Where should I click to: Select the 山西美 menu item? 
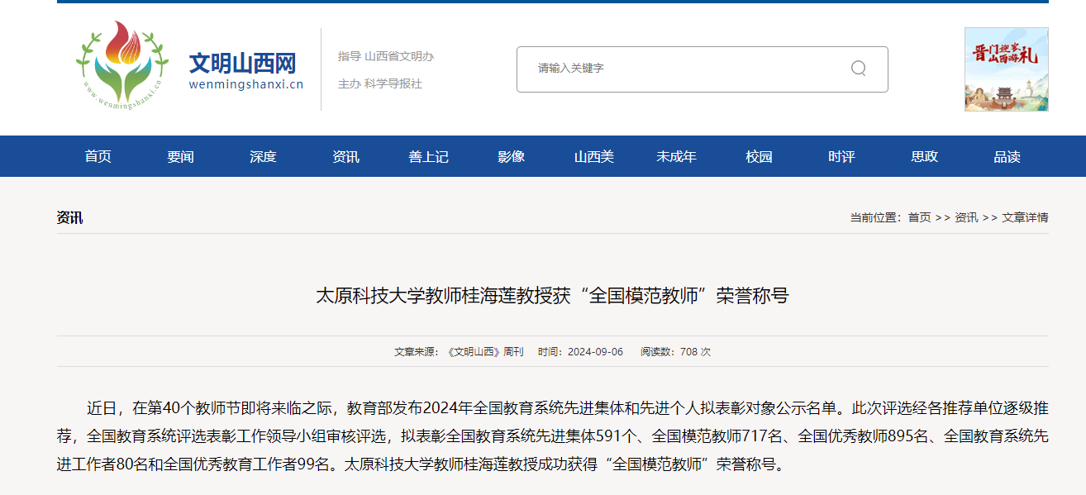[x=593, y=156]
